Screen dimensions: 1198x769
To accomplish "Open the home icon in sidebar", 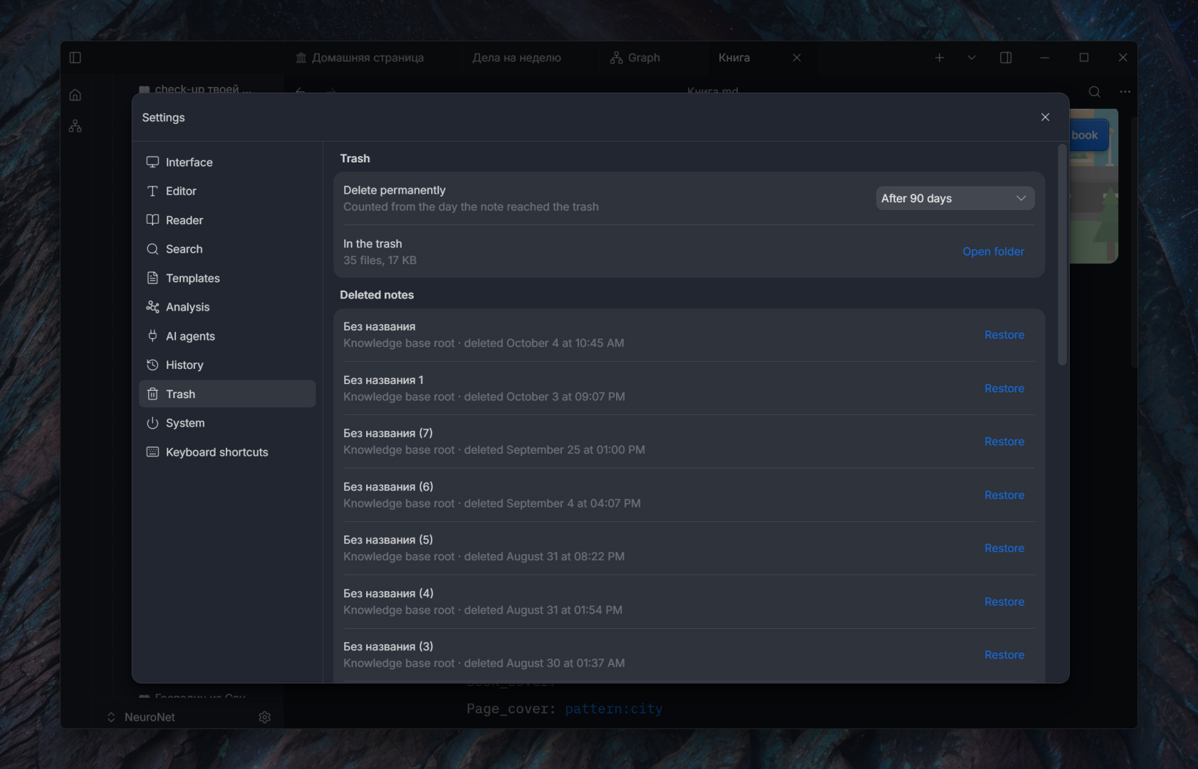I will click(75, 95).
